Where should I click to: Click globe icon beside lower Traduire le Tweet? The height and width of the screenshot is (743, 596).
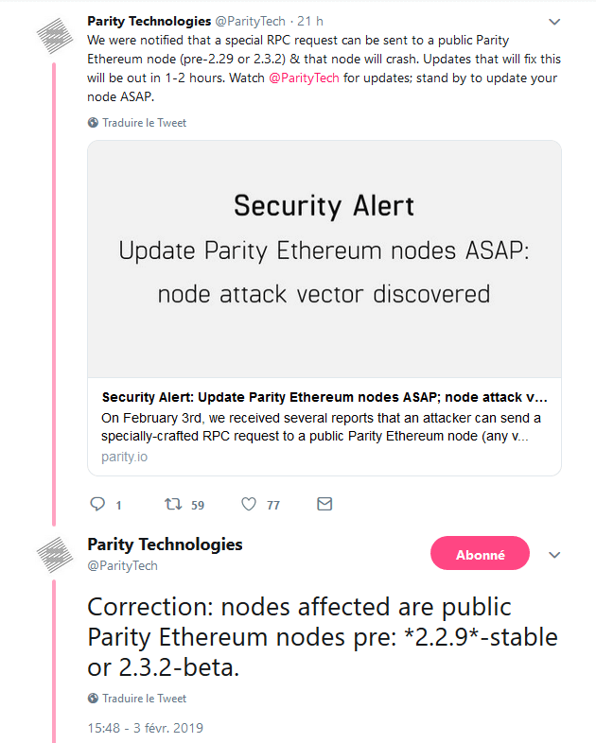point(93,699)
